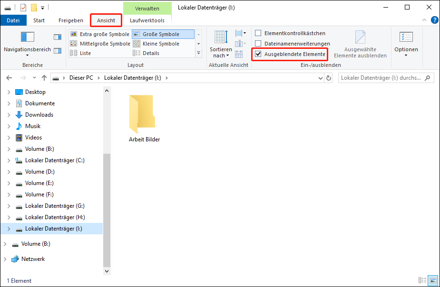Click the search field for drive I:
This screenshot has height=287, width=440.
click(381, 78)
